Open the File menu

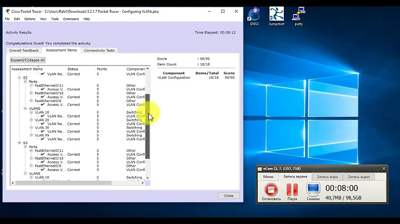7,19
